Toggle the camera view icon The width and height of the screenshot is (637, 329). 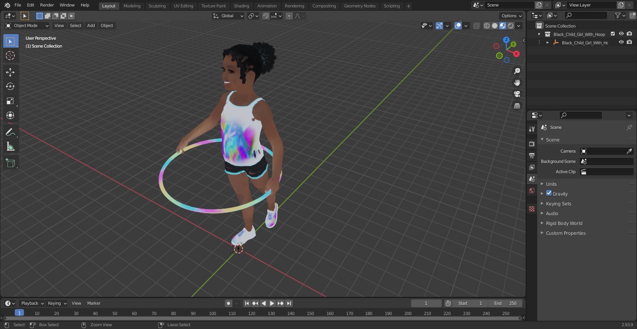(517, 94)
